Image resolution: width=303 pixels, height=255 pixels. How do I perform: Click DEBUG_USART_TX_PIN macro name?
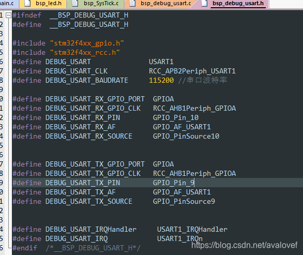(83, 183)
